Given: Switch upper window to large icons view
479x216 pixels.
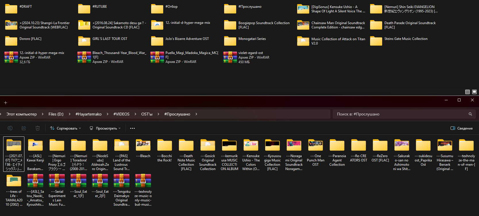Looking at the screenshot, I should pos(474,92).
